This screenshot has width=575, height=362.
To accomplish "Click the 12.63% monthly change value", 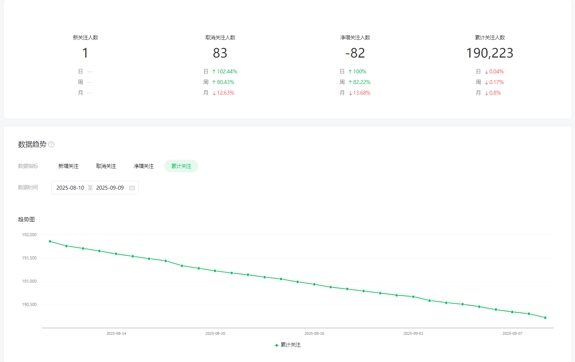I will [x=225, y=93].
